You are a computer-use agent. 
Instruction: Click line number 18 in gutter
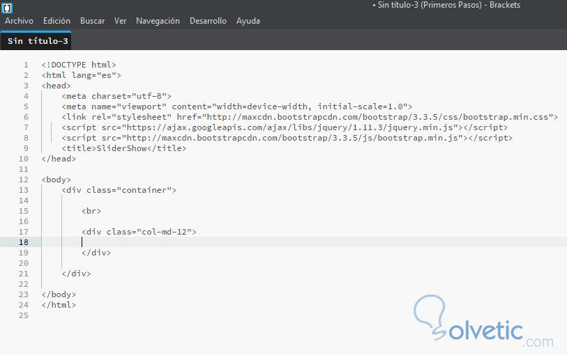click(x=24, y=242)
